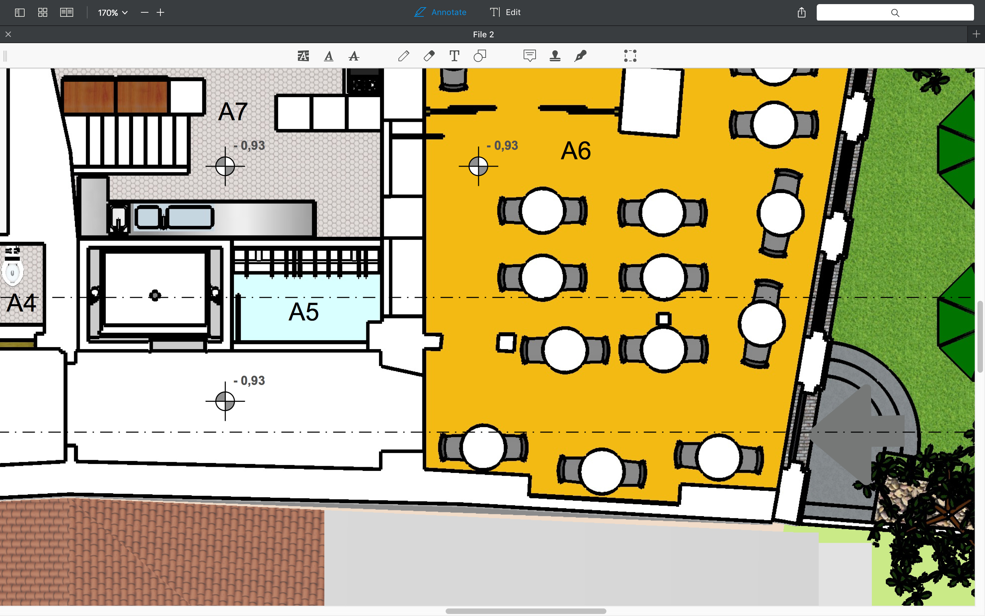
Task: Toggle the sidebar panel view
Action: 19,13
